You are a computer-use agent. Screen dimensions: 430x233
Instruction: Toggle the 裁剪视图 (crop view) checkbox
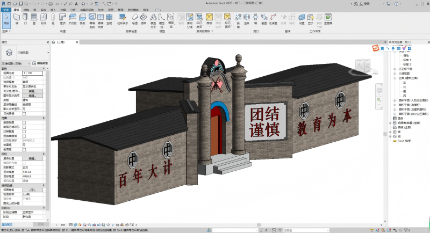coord(25,122)
